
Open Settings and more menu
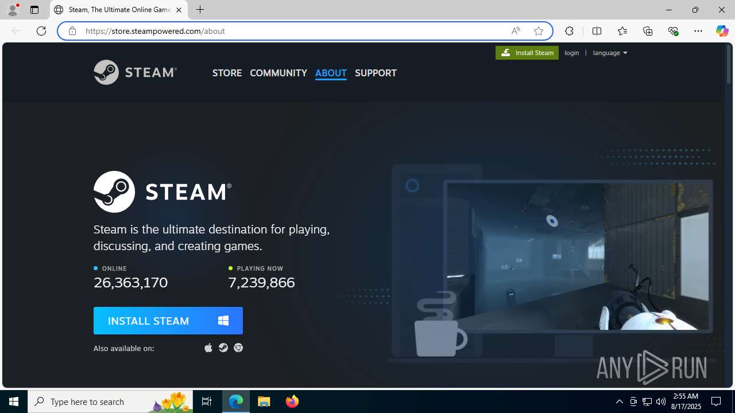pyautogui.click(x=698, y=31)
